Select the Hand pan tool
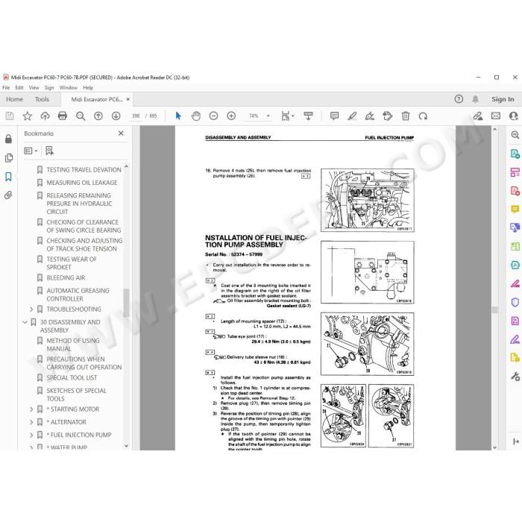This screenshot has height=522, width=522. pos(196,116)
